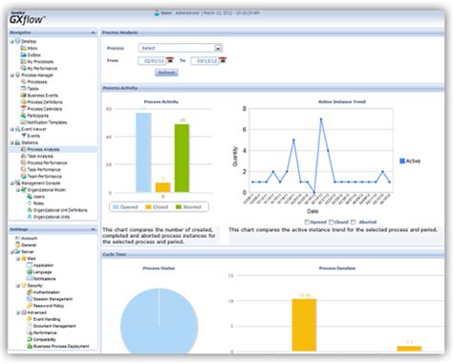The width and height of the screenshot is (453, 364).
Task: Open the Performance settings item
Action: point(45,332)
